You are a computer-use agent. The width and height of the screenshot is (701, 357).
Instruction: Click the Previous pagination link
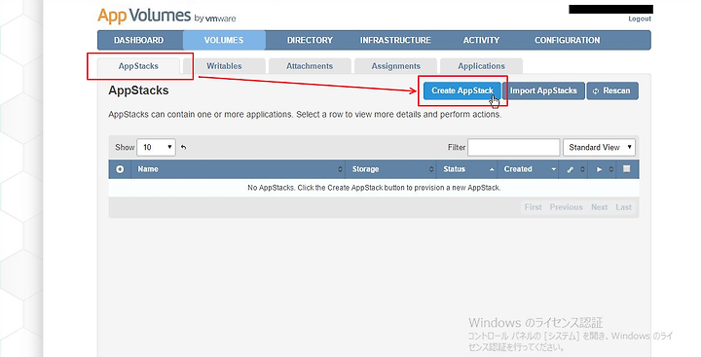pyautogui.click(x=566, y=207)
